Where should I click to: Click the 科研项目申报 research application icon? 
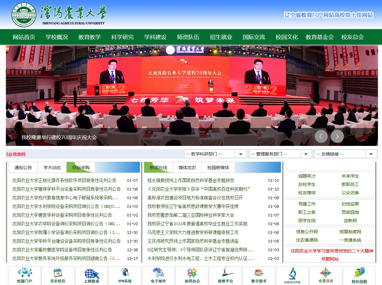click(x=292, y=275)
